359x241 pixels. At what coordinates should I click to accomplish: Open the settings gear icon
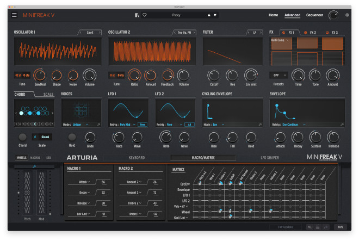click(x=347, y=15)
